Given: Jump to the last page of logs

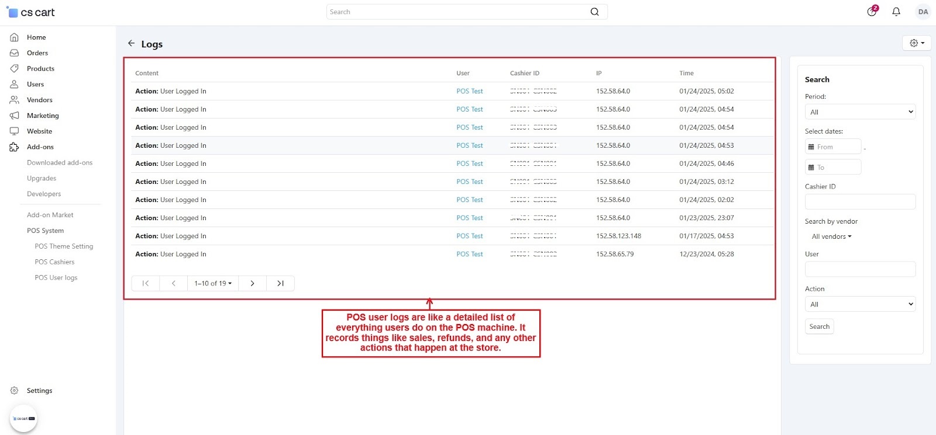Looking at the screenshot, I should point(280,283).
